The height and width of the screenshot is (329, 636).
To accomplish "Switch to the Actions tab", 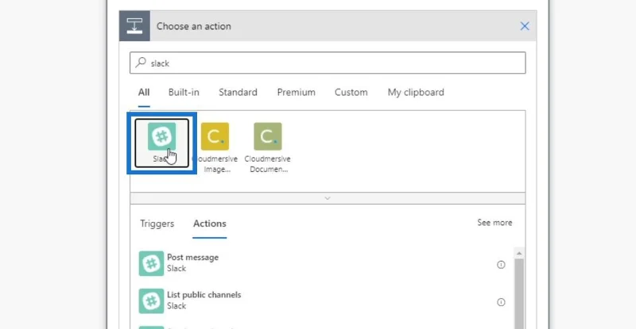I will point(210,224).
